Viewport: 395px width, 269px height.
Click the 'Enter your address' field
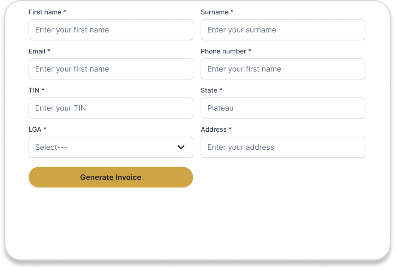[x=283, y=148]
